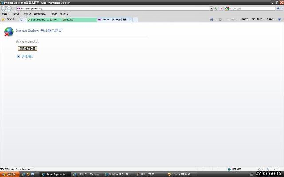
Task: Restore down the Internet Explorer window
Action: tap(277, 3)
